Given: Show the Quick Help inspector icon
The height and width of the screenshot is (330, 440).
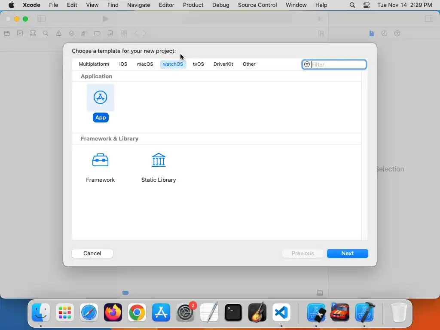Looking at the screenshot, I should (397, 34).
